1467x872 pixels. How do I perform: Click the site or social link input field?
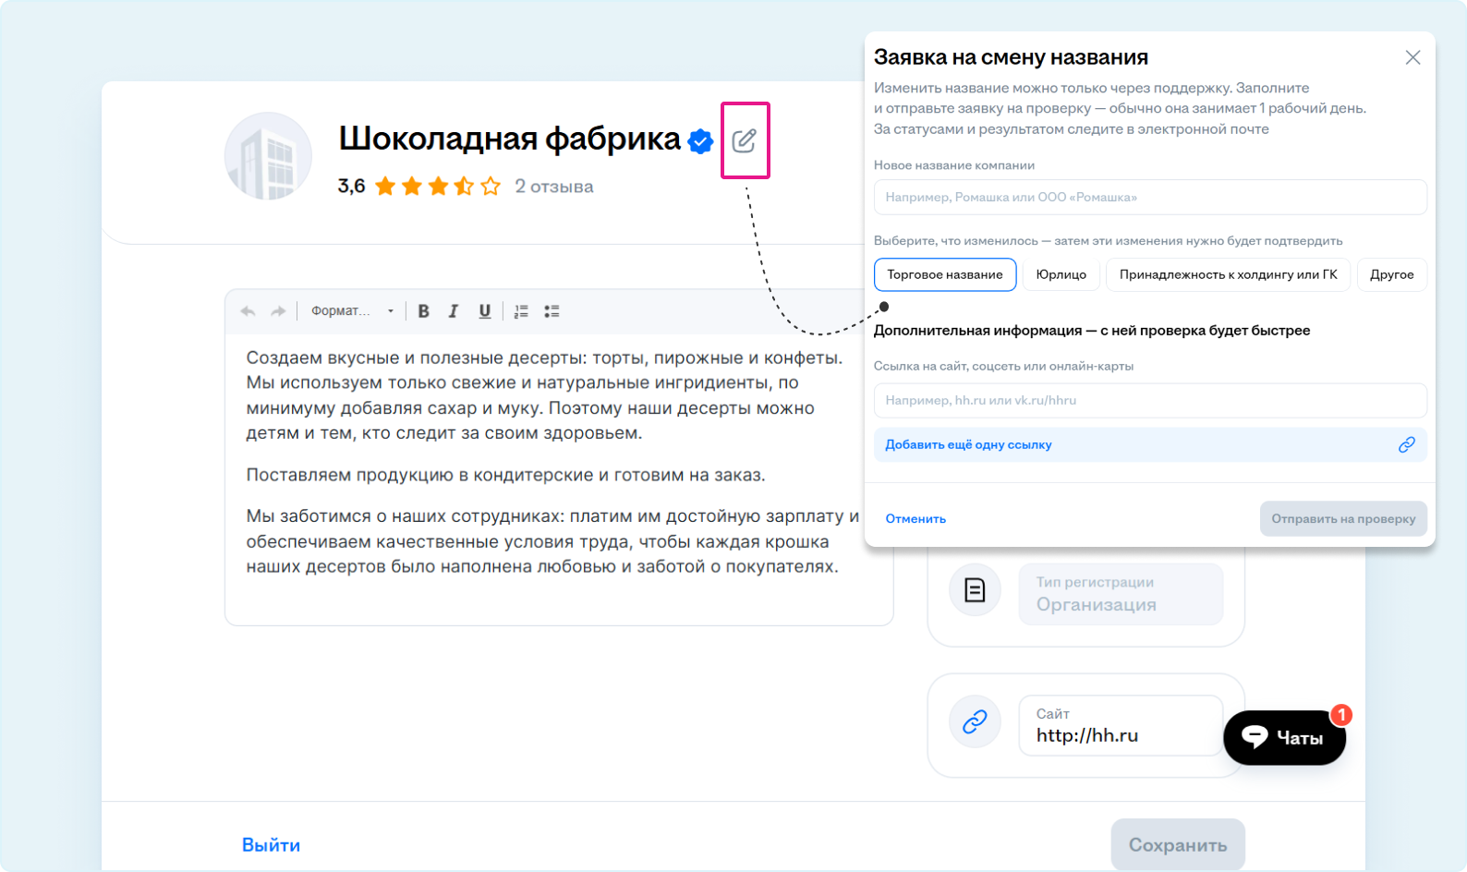pyautogui.click(x=1149, y=400)
